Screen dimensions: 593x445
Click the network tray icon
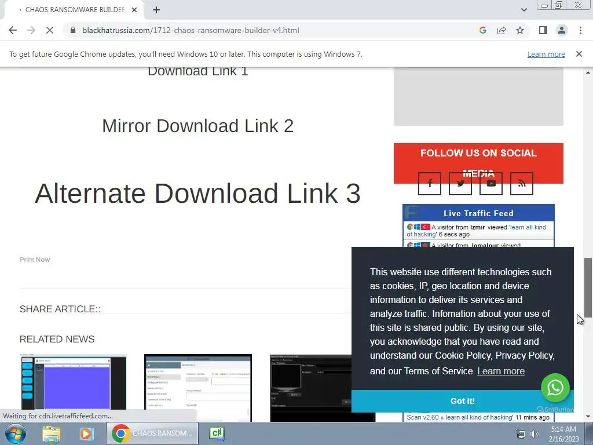521,434
